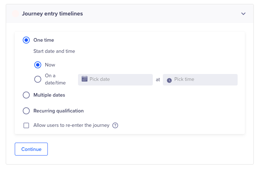Click the Now label text
Screen dimensions: 261x171
50,65
